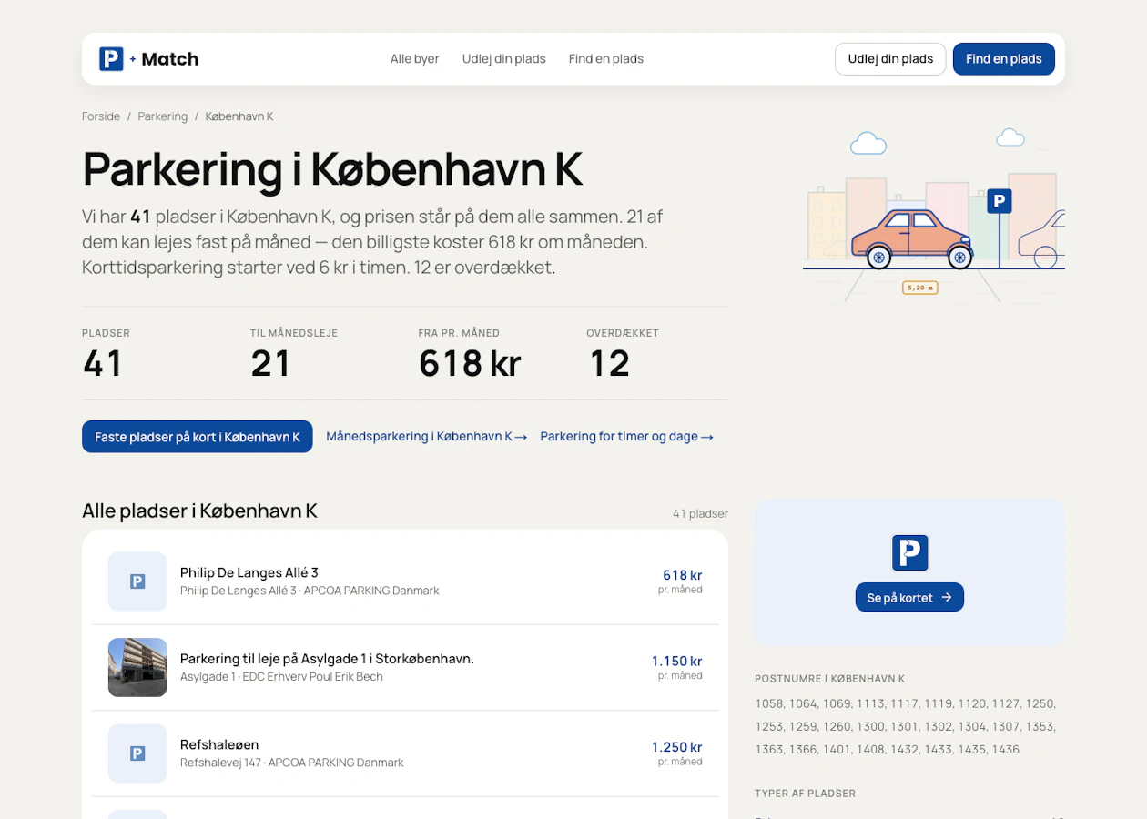Click the P parking sign in the car illustration
Screen dimensions: 1147x819
[x=1000, y=201]
